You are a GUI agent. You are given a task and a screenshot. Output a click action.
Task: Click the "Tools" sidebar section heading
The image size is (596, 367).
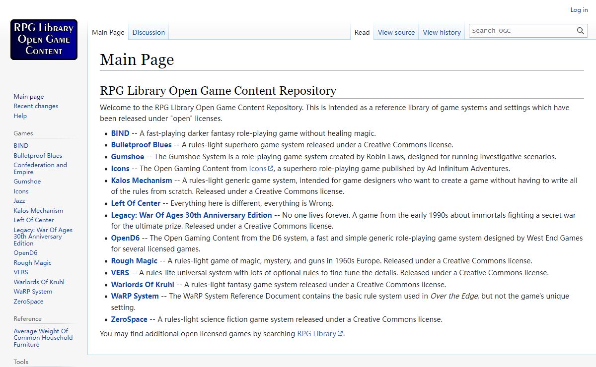(x=21, y=362)
